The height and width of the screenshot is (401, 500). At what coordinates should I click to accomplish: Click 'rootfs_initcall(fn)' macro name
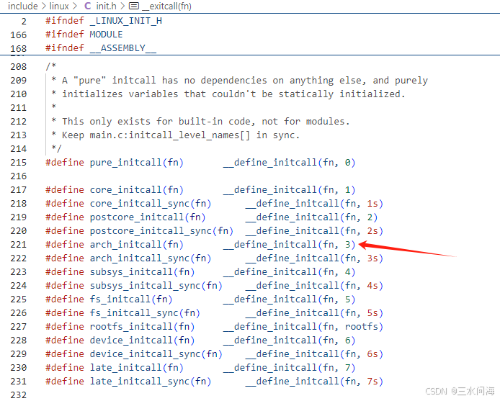142,327
